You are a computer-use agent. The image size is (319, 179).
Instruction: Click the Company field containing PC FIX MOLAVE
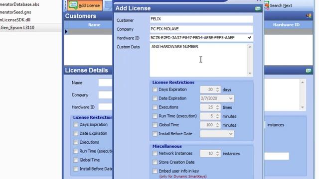tap(201, 29)
